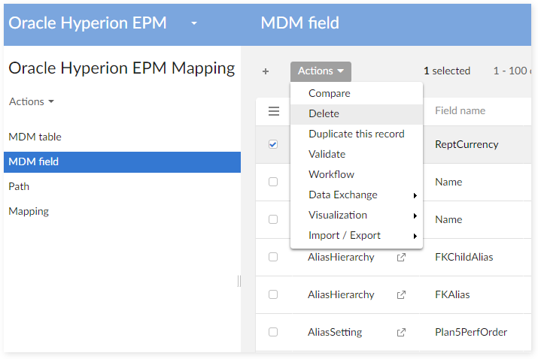Click the sidebar resize handle divider
Image resolution: width=538 pixels, height=359 pixels.
tap(239, 281)
